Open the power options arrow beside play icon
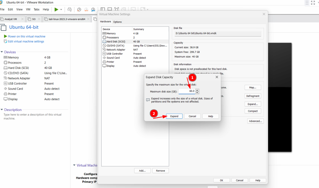Image resolution: width=319 pixels, height=188 pixels. [x=61, y=10]
